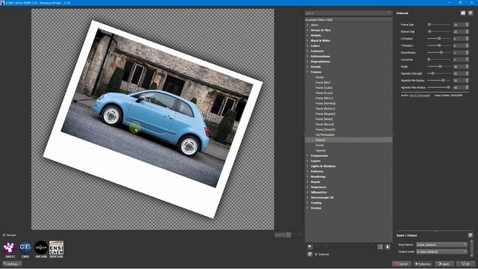The height and width of the screenshot is (269, 478).
Task: Click the Testing category label
Action: 316,202
